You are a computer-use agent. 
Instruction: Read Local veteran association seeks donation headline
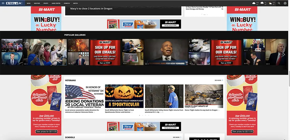coord(82,111)
